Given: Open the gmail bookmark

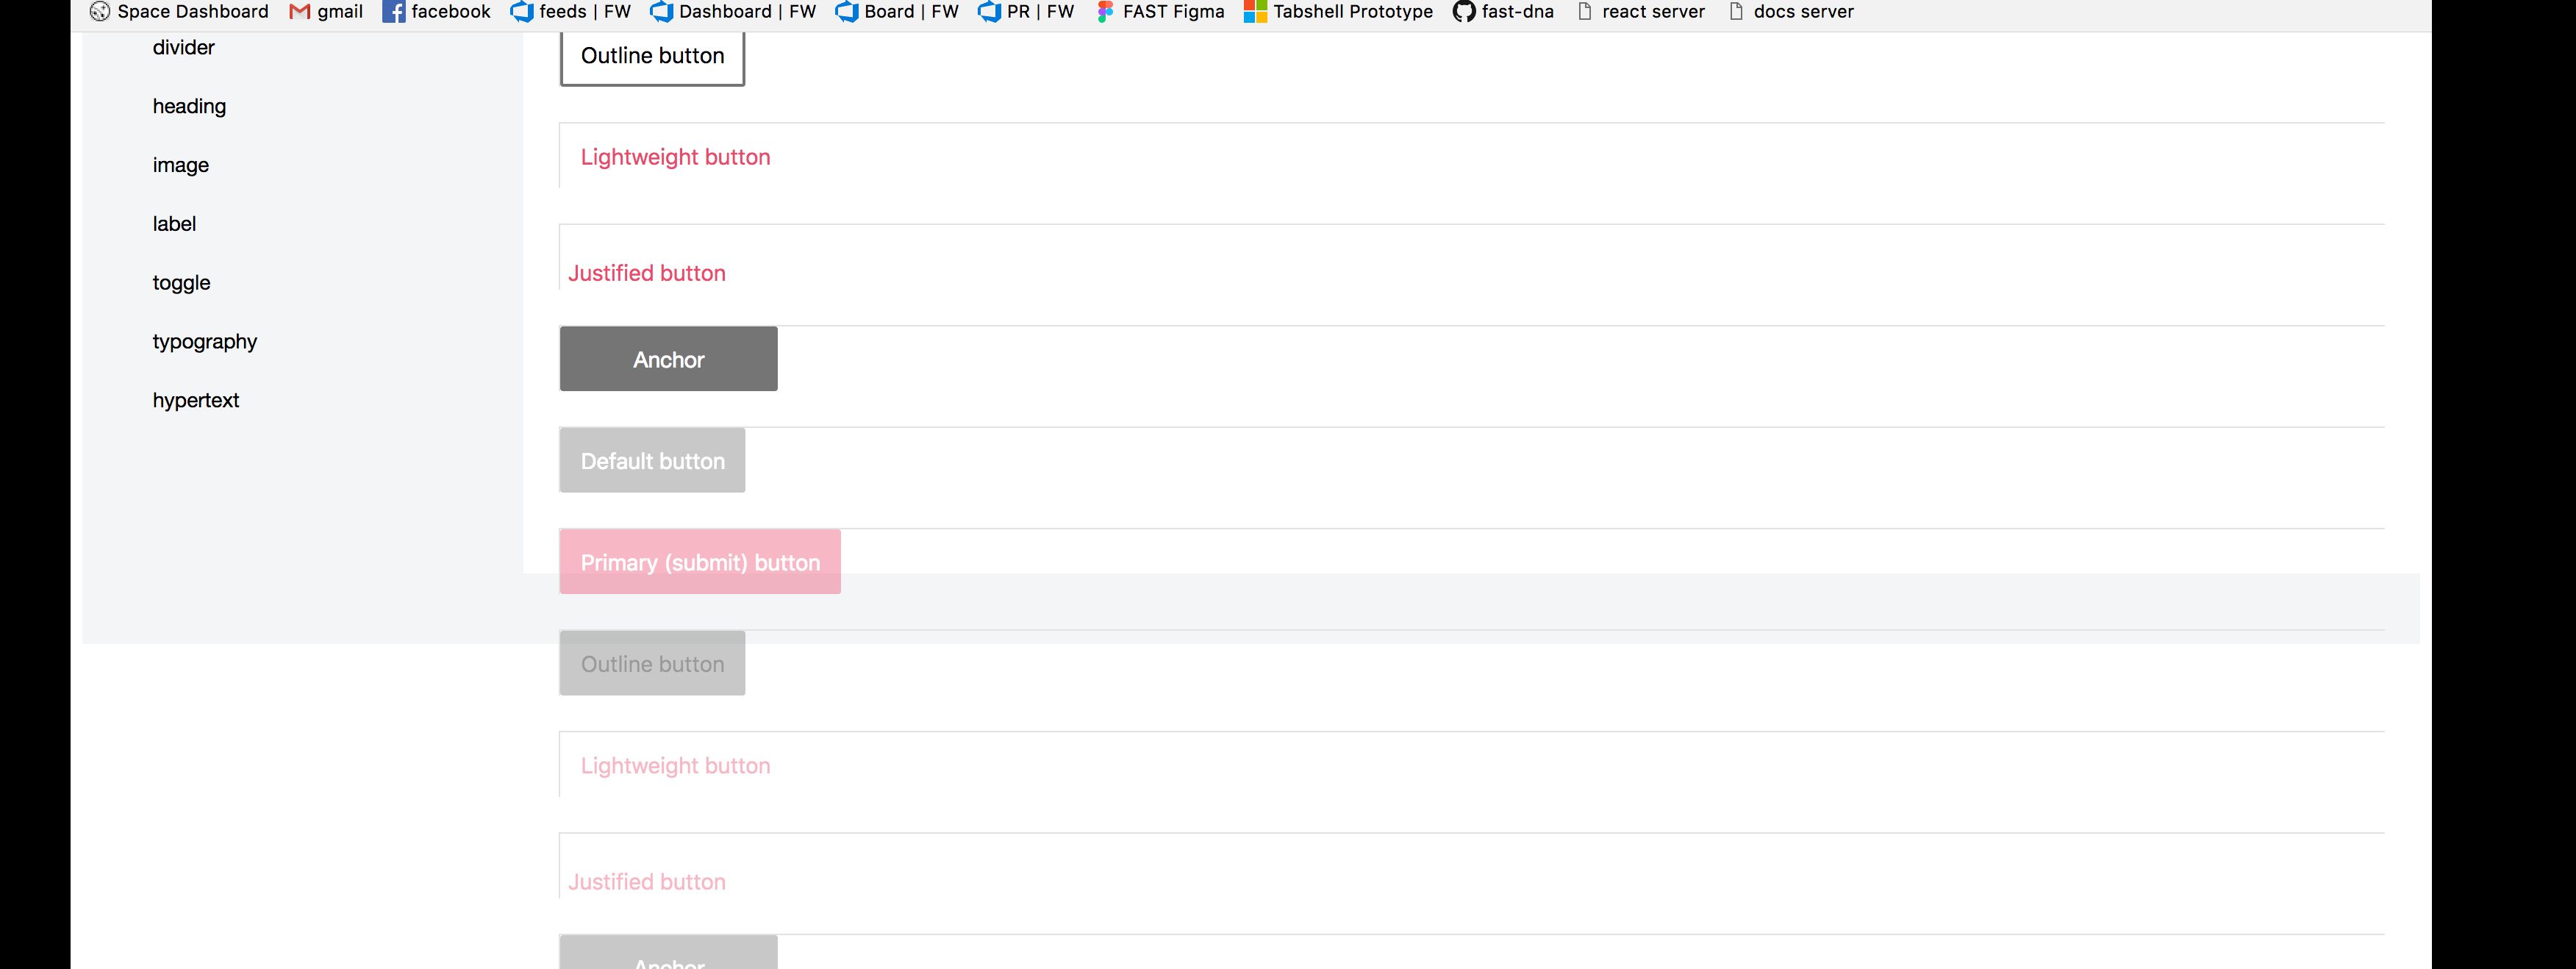Looking at the screenshot, I should click(326, 12).
